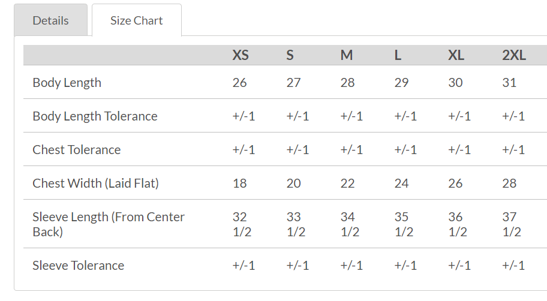The height and width of the screenshot is (301, 547).
Task: Click the 2XL size column header
Action: point(514,55)
